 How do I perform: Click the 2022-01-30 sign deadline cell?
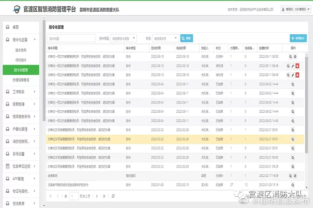[157, 185]
